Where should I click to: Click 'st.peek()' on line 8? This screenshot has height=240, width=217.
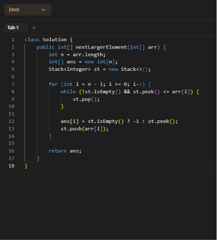(147, 92)
